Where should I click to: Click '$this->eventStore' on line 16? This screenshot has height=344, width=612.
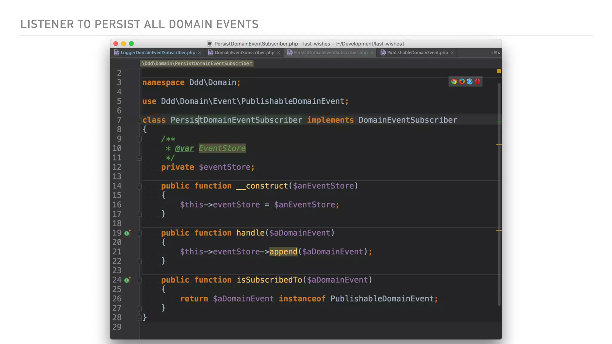pos(220,205)
